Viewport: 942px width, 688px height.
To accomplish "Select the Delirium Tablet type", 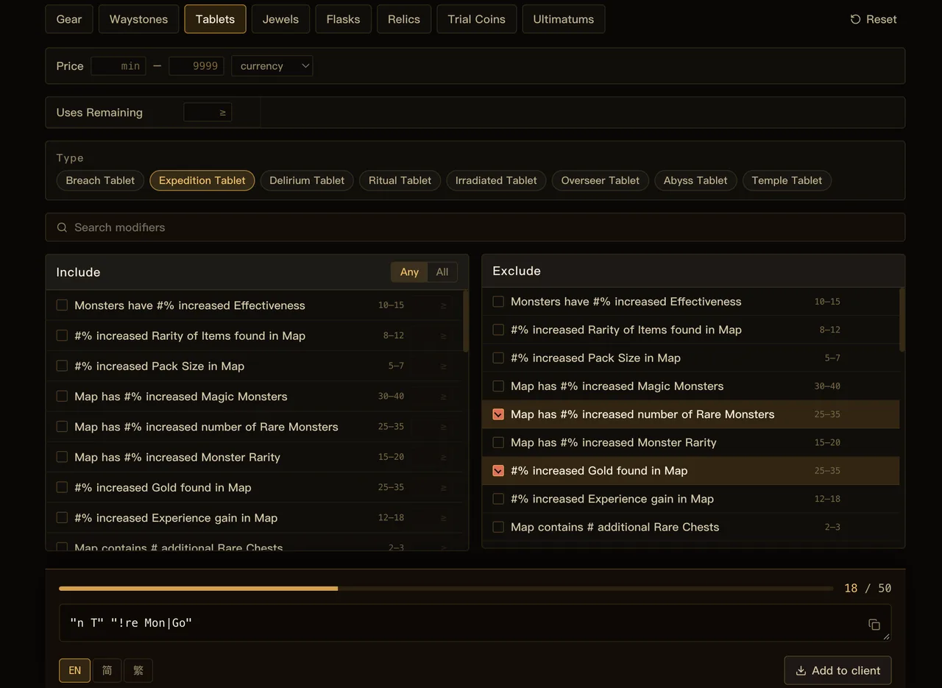I will pos(307,180).
